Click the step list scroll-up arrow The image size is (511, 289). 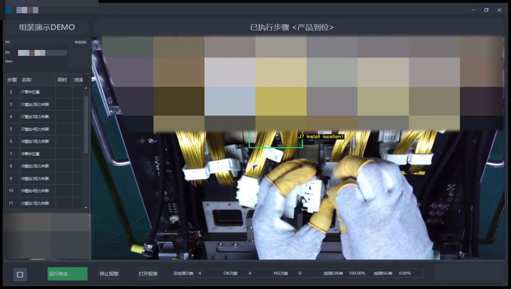(x=86, y=88)
